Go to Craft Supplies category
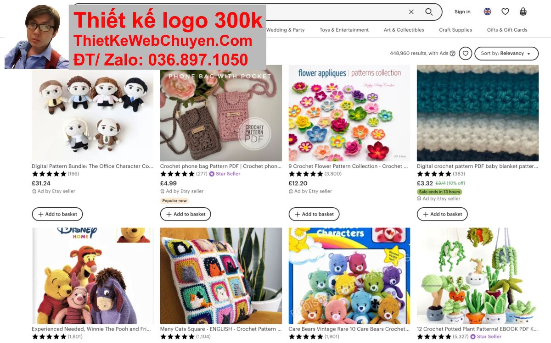Image resolution: width=551 pixels, height=343 pixels. 455,30
